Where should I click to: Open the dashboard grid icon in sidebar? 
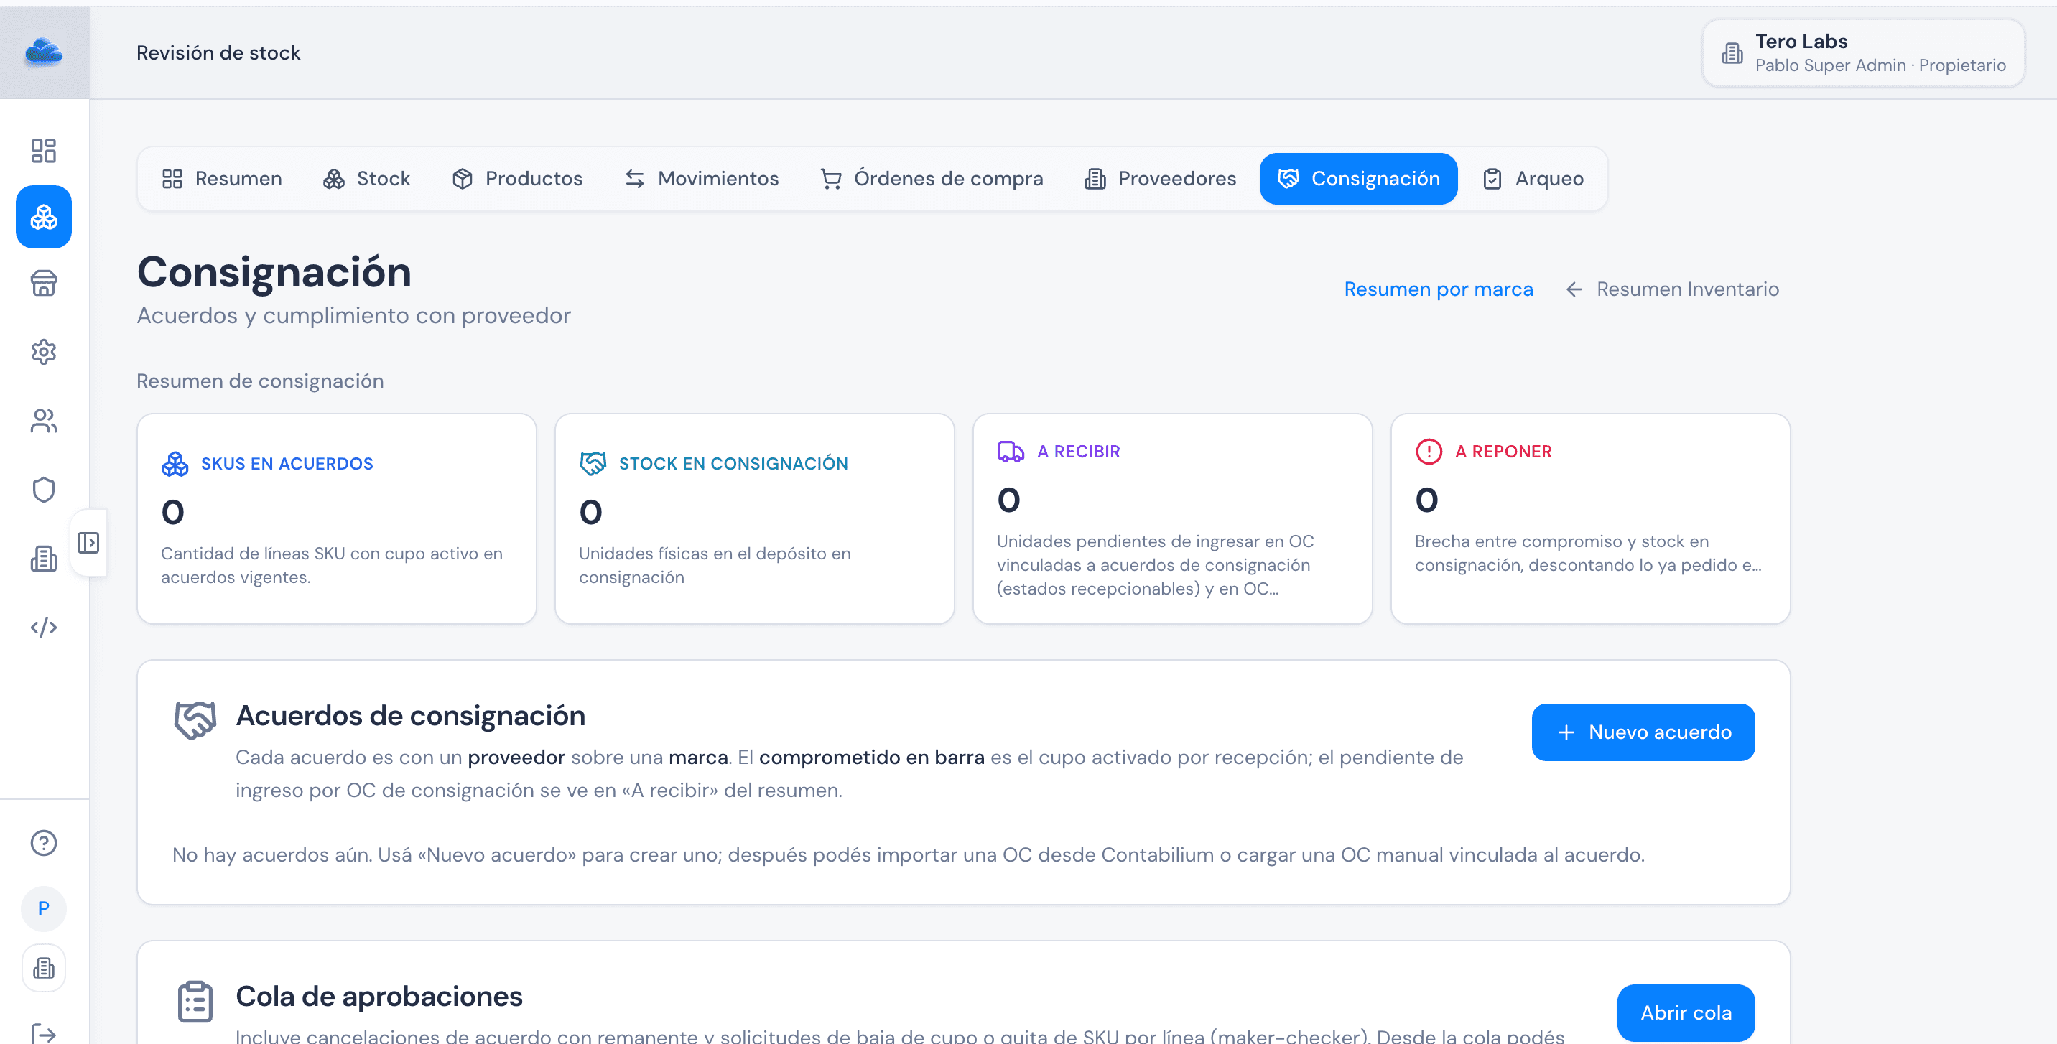44,151
